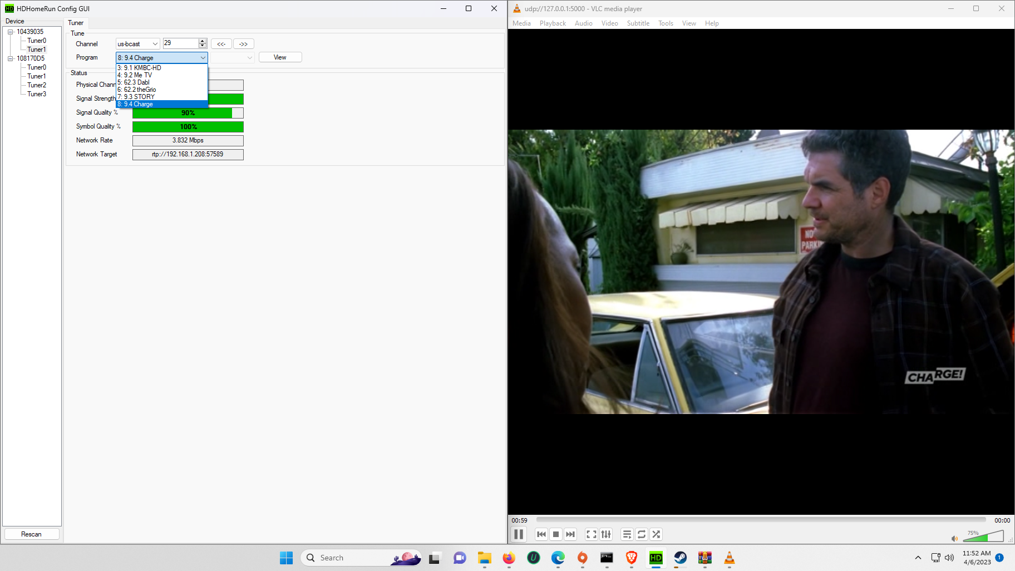
Task: Select Tuner3 under device 108170D5
Action: coord(37,94)
